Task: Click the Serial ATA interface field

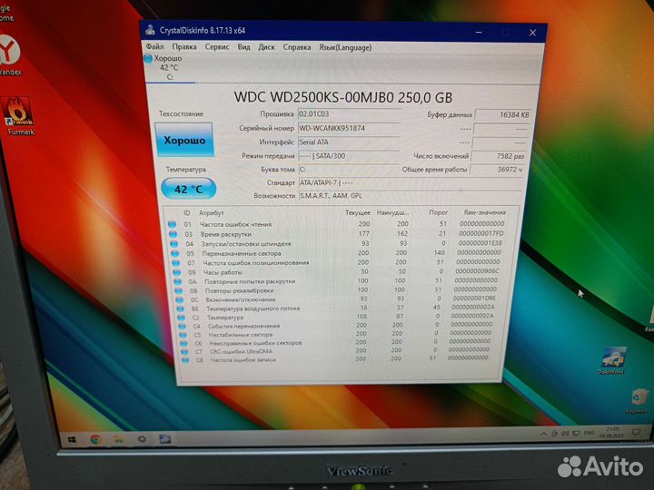Action: [x=349, y=142]
